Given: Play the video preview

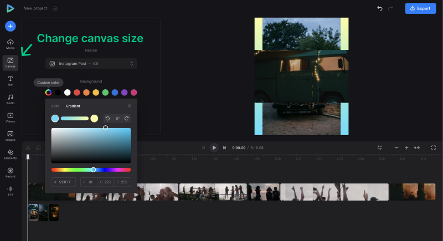Looking at the screenshot, I should click(x=214, y=148).
